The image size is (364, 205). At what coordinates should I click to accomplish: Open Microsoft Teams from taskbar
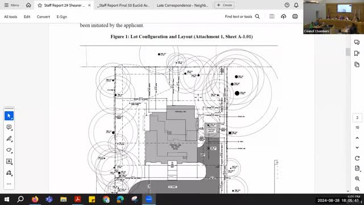[49, 199]
